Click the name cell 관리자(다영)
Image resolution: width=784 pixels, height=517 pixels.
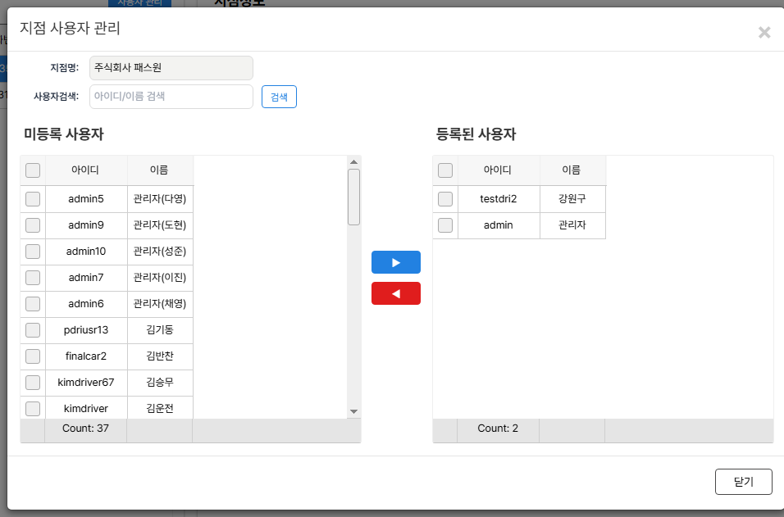tap(160, 199)
